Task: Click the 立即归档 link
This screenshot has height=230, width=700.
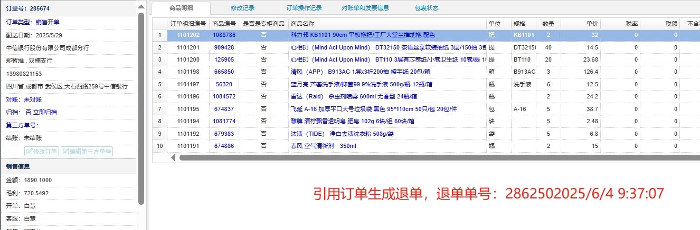Action: click(x=45, y=112)
